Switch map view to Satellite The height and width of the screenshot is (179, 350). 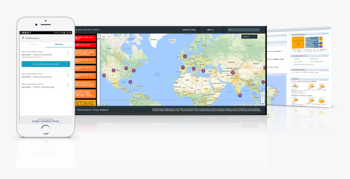110,37
